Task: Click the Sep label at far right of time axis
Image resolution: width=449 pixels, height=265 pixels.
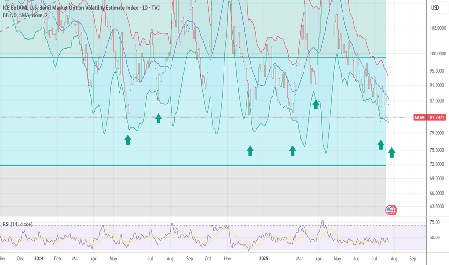Action: [x=413, y=258]
